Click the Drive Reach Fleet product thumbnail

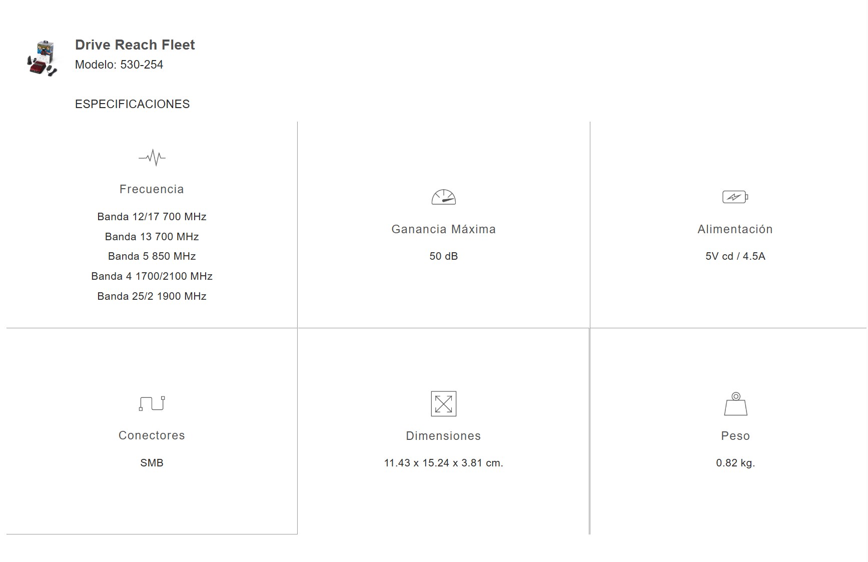click(42, 59)
